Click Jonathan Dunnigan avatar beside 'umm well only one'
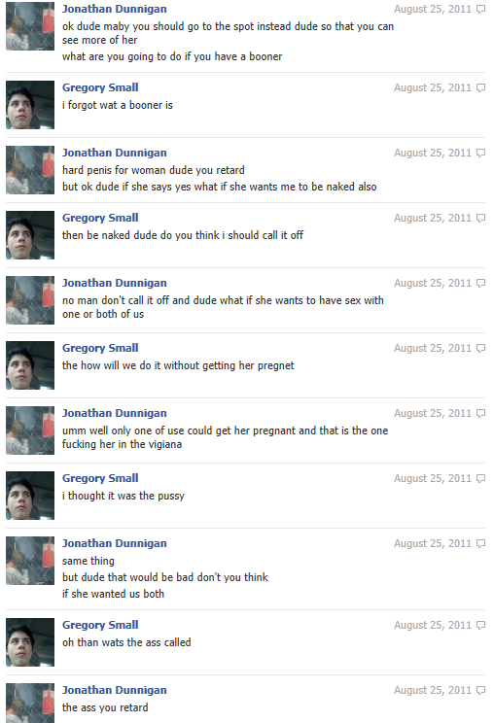Screen dimensions: 494x723 pos(30,430)
